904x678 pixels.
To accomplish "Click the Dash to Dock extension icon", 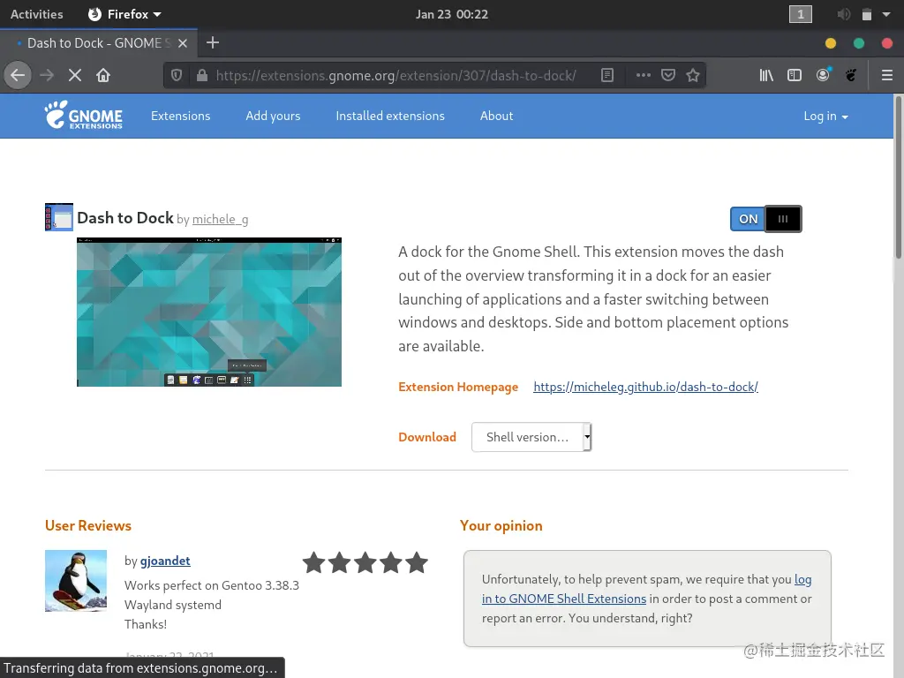I will click(x=59, y=217).
